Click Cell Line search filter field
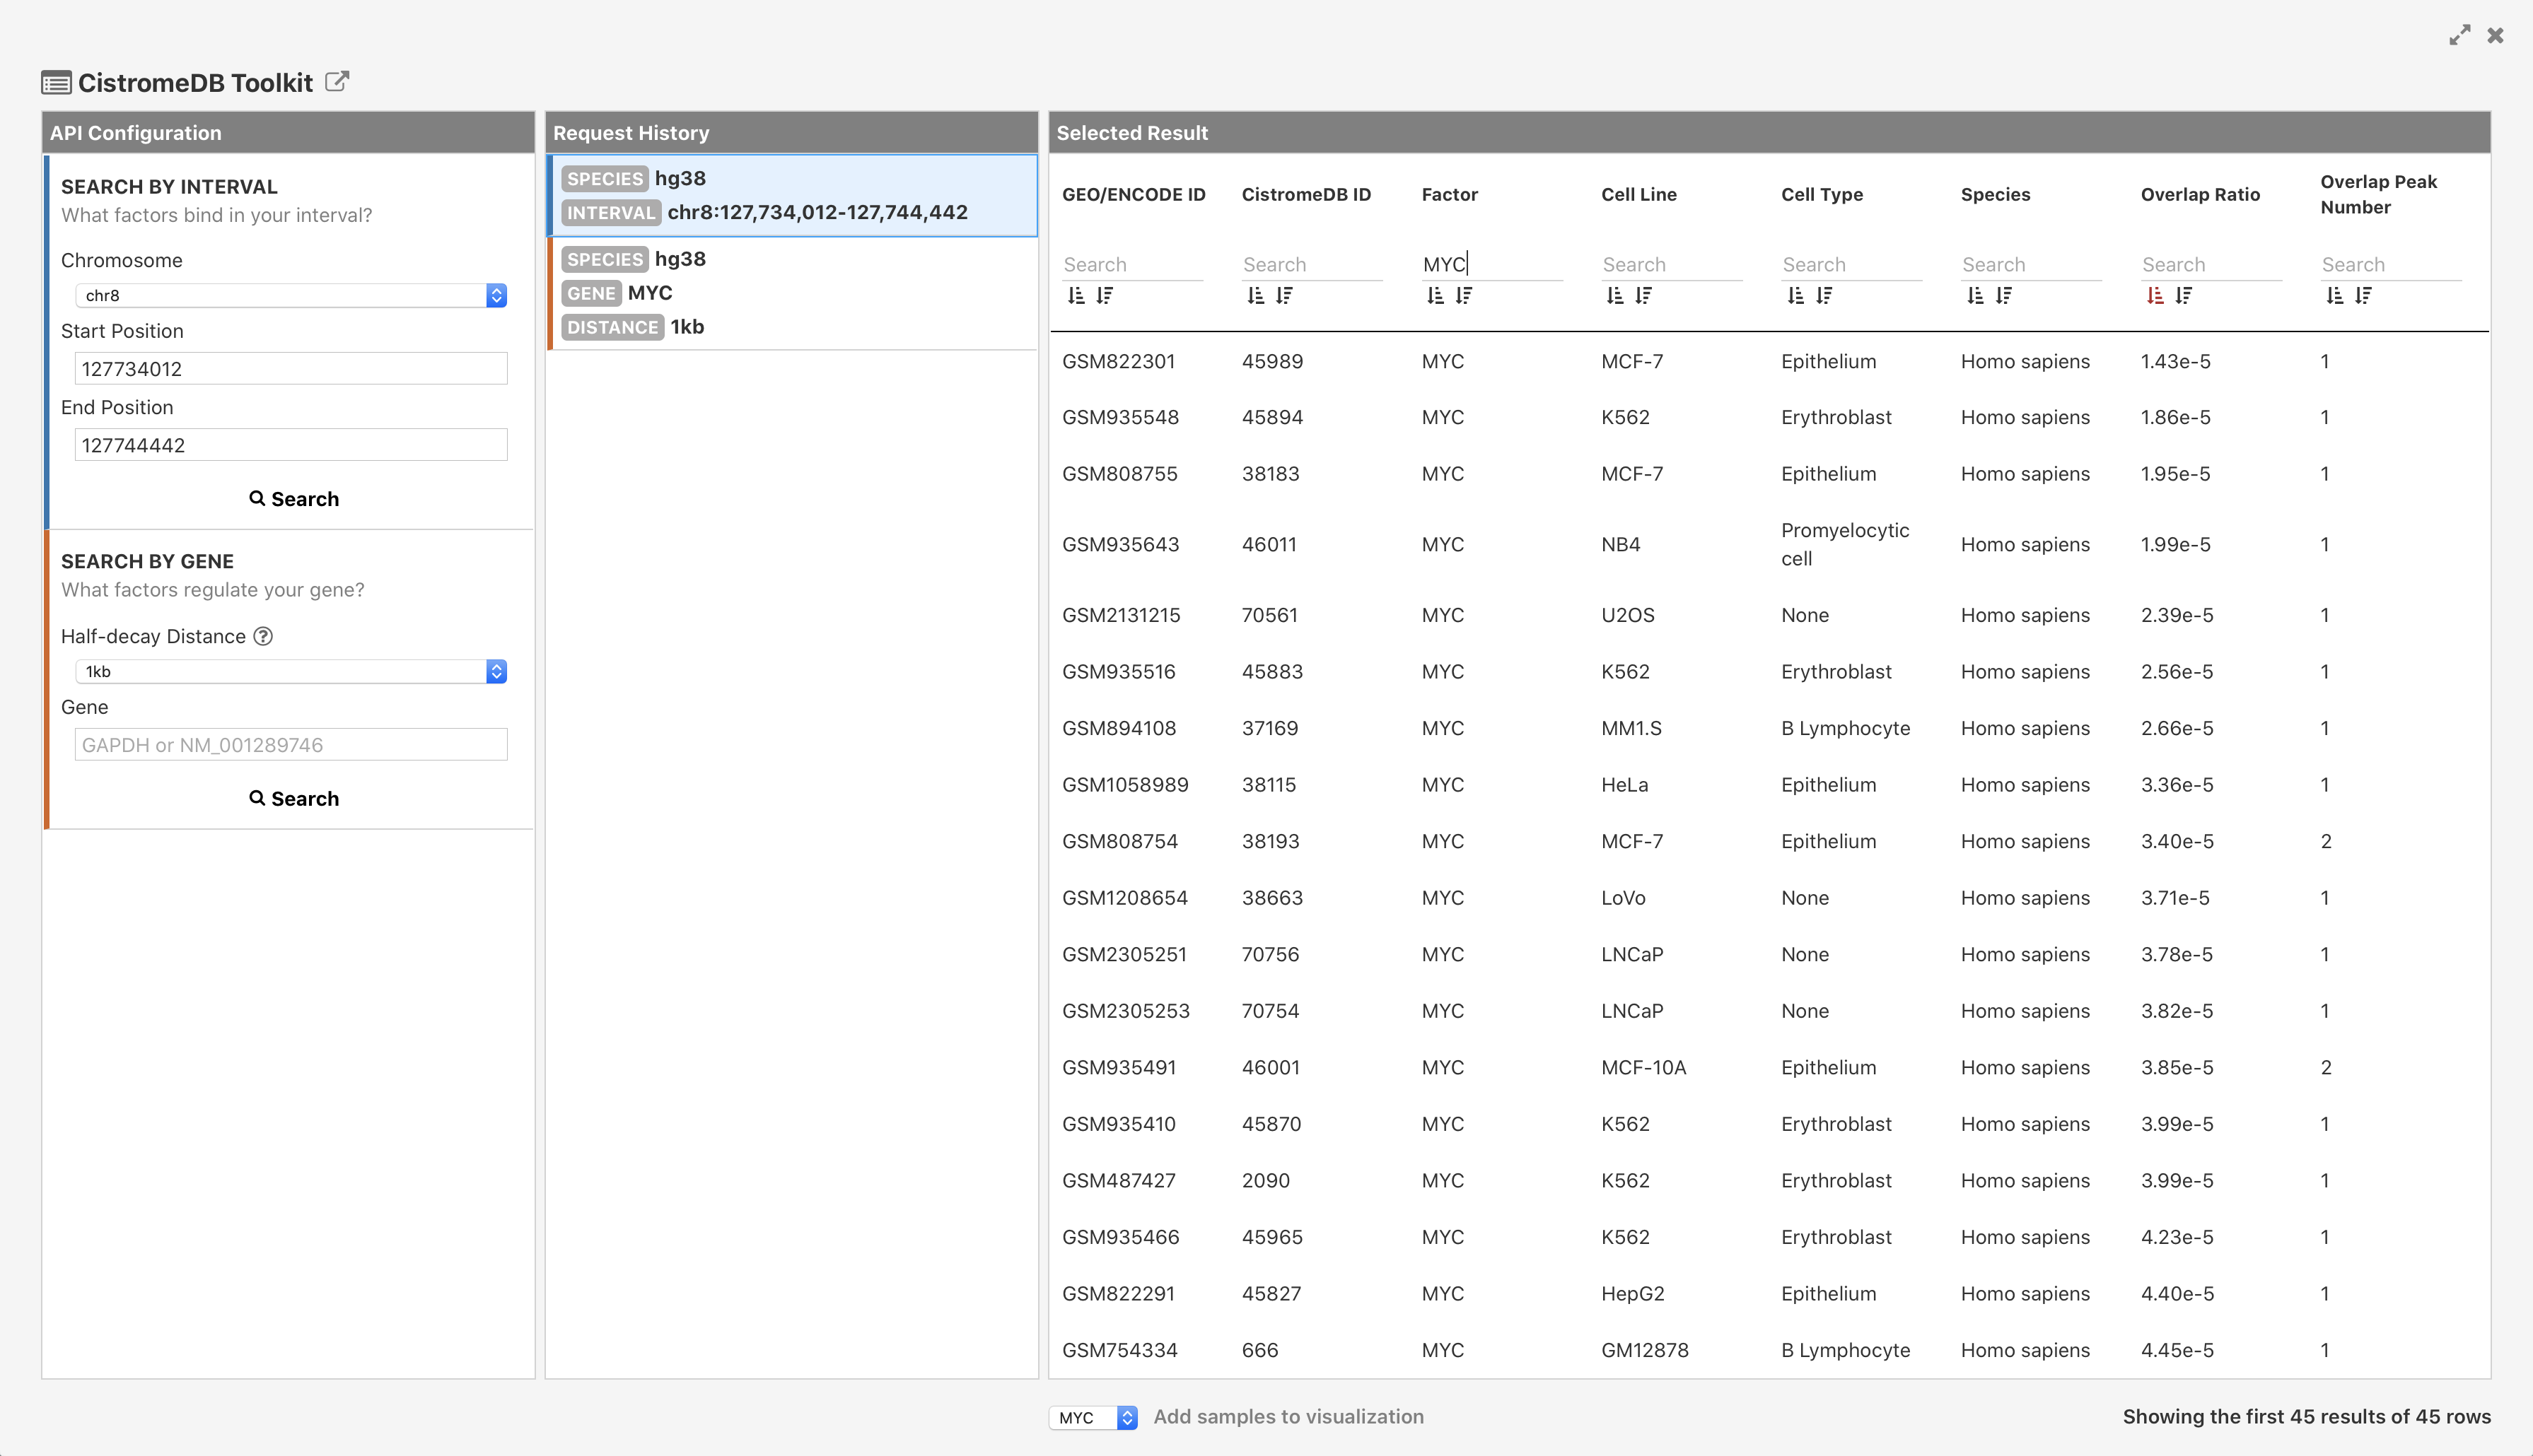The image size is (2533, 1456). pos(1672,265)
